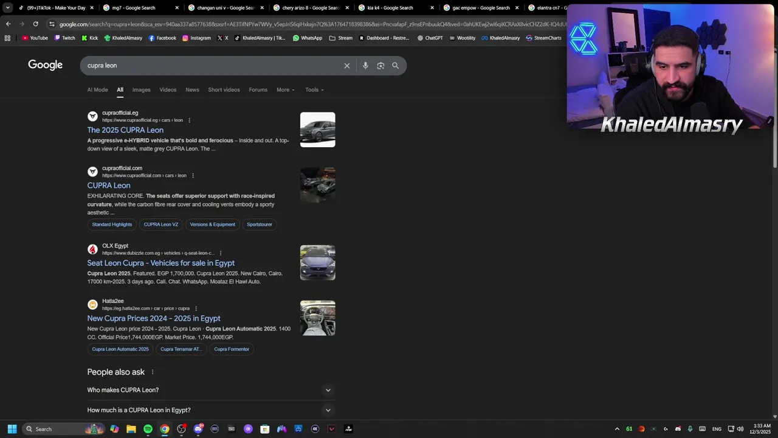Screen dimensions: 778x438
Task: Open ChatGPT bookmark
Action: point(430,38)
